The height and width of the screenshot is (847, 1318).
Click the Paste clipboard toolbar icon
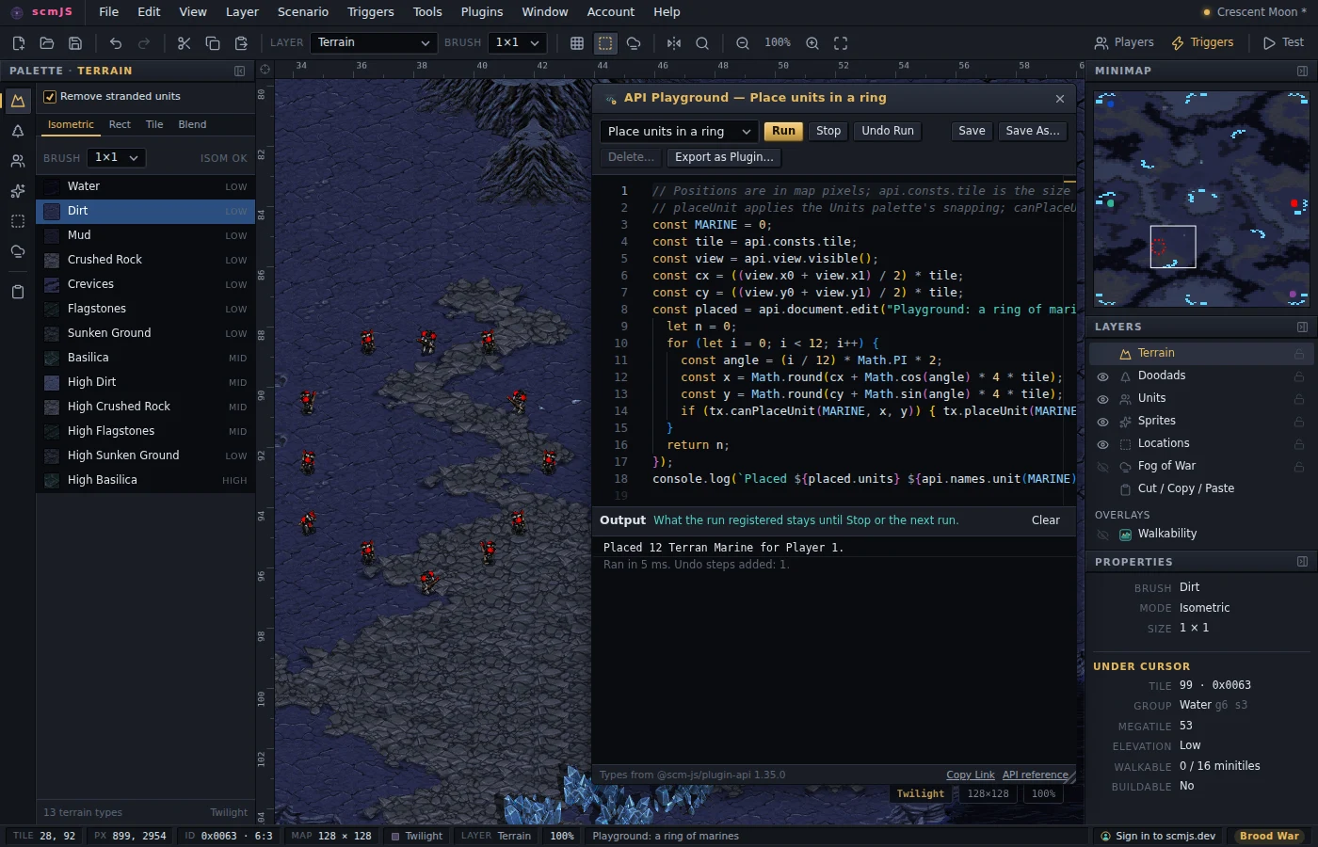(241, 43)
